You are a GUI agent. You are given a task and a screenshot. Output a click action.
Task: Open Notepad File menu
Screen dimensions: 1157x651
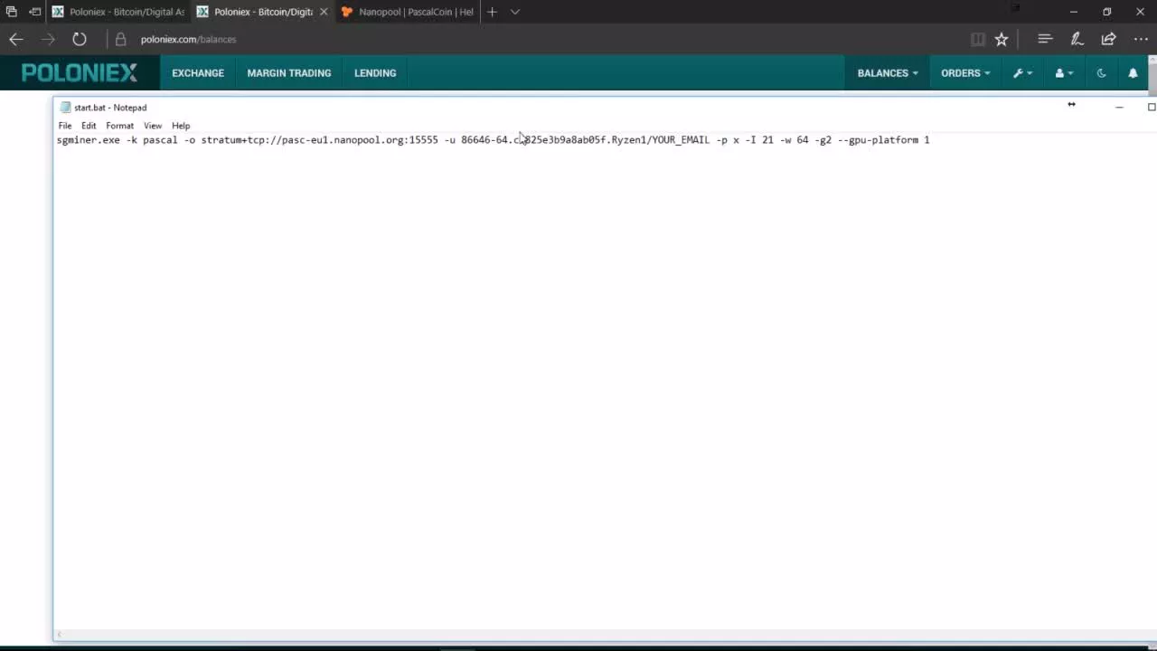(x=65, y=126)
